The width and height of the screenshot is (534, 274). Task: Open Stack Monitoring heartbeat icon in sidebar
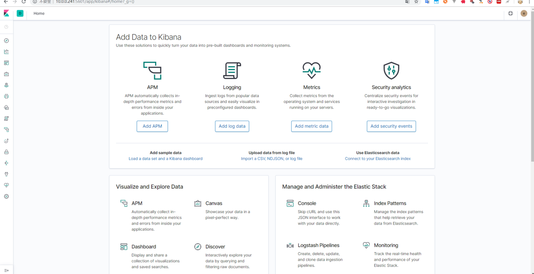pos(6,186)
